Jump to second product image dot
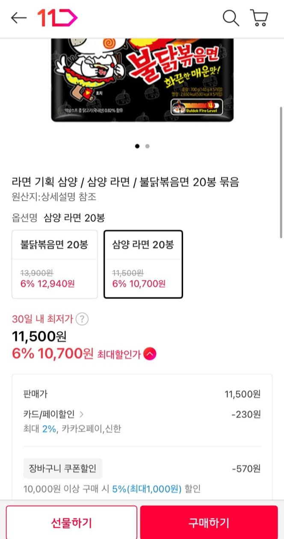The height and width of the screenshot is (539, 284). tap(147, 146)
